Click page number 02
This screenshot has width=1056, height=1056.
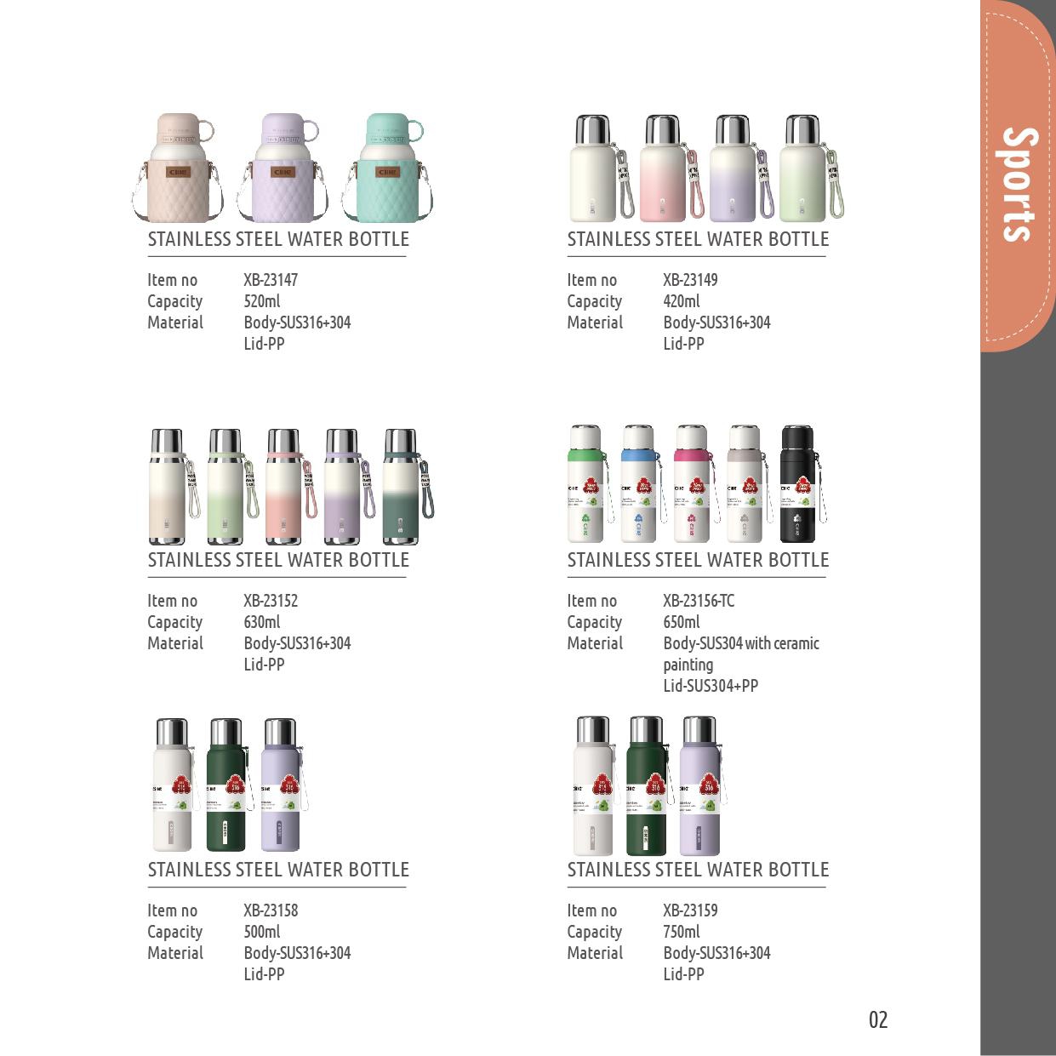click(878, 1019)
